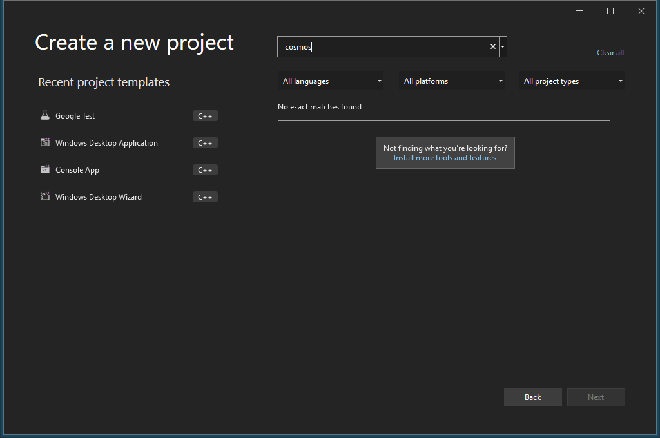The height and width of the screenshot is (438, 660).
Task: Expand the All platforms filter
Action: [x=452, y=81]
